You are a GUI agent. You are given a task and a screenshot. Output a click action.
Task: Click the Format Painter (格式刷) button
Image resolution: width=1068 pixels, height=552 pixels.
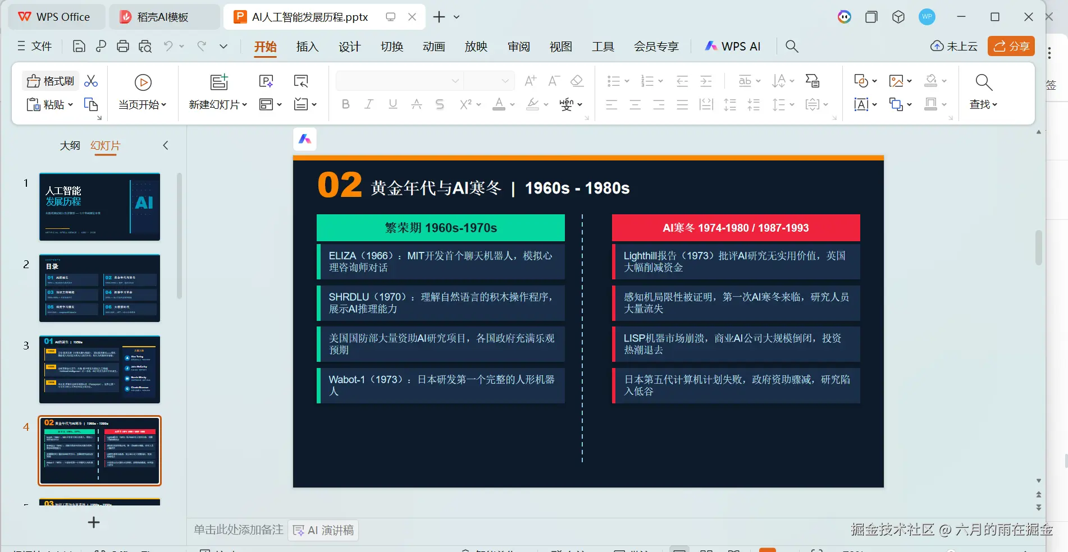coord(51,81)
